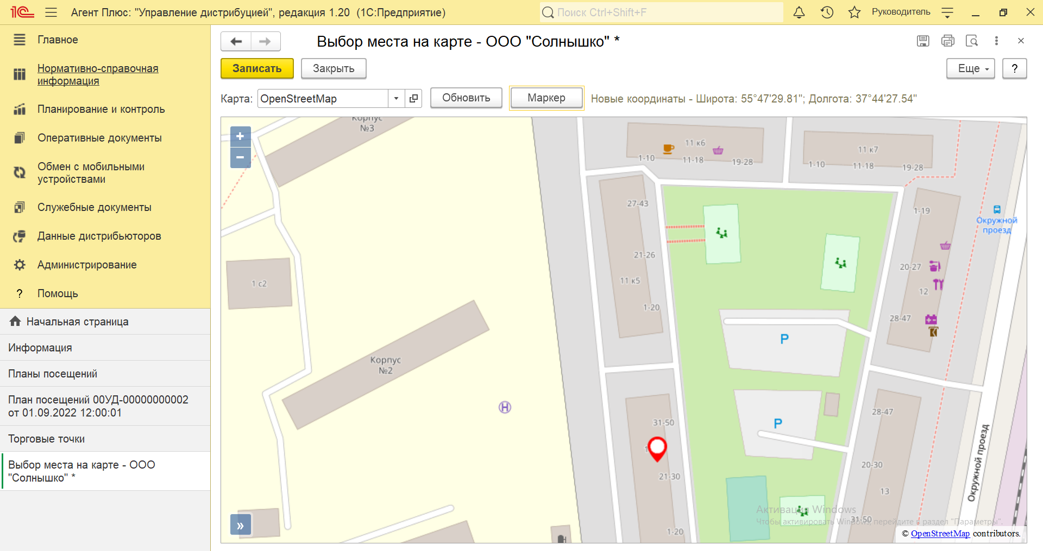Open Администрирование section
This screenshot has height=551, width=1043.
(x=87, y=265)
